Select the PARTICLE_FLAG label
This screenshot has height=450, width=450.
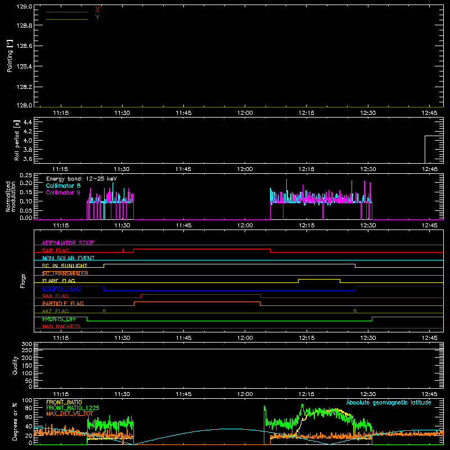click(x=63, y=303)
